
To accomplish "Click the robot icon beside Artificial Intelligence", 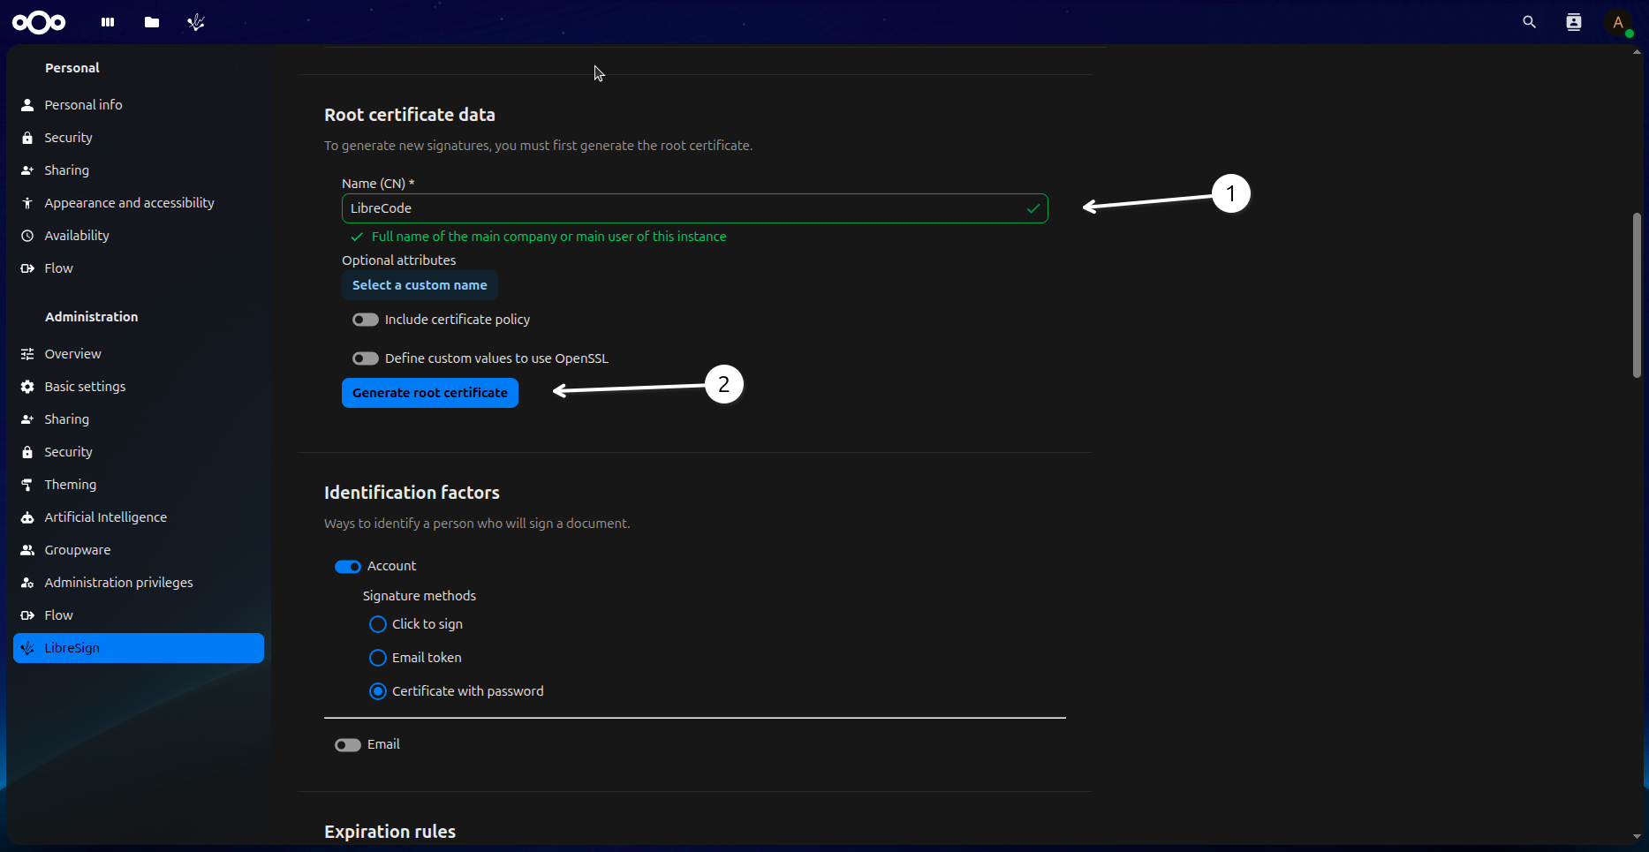I will coord(27,517).
